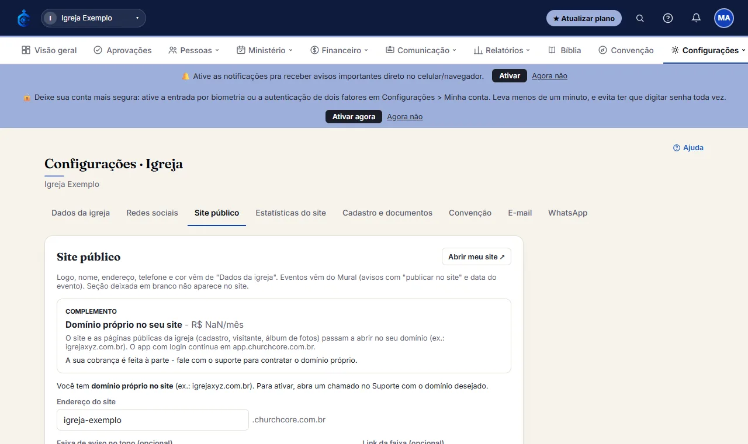Open the MA user avatar menu

click(724, 18)
